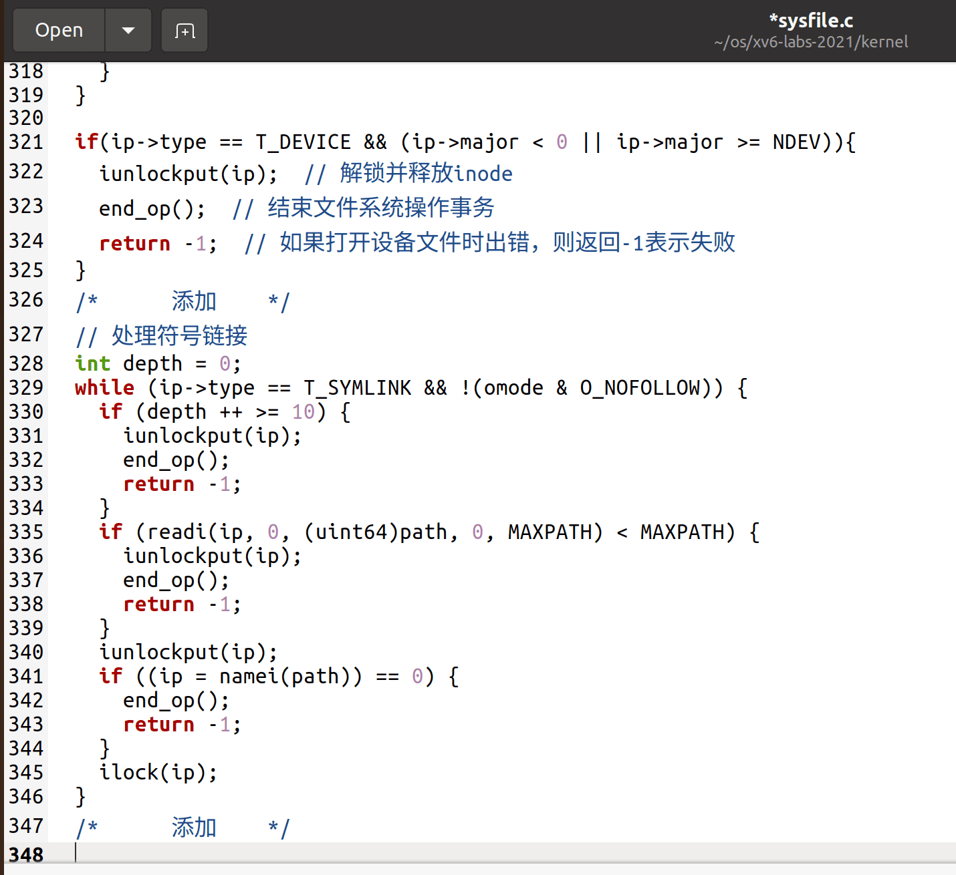
Task: Click the ~/os/xv6-labs-2021/kernel file path subtitle
Action: (x=810, y=42)
